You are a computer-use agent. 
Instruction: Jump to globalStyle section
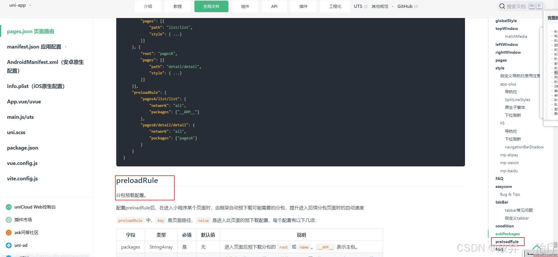point(506,21)
